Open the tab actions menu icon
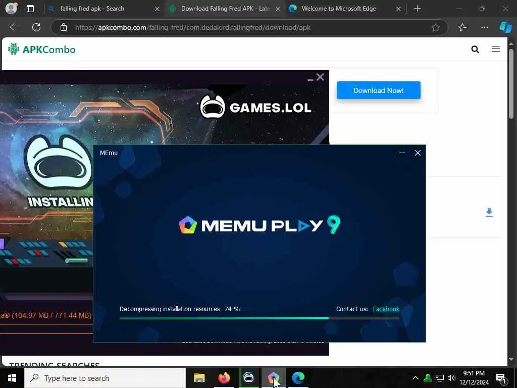Screen dimensions: 517x388 click(x=30, y=9)
